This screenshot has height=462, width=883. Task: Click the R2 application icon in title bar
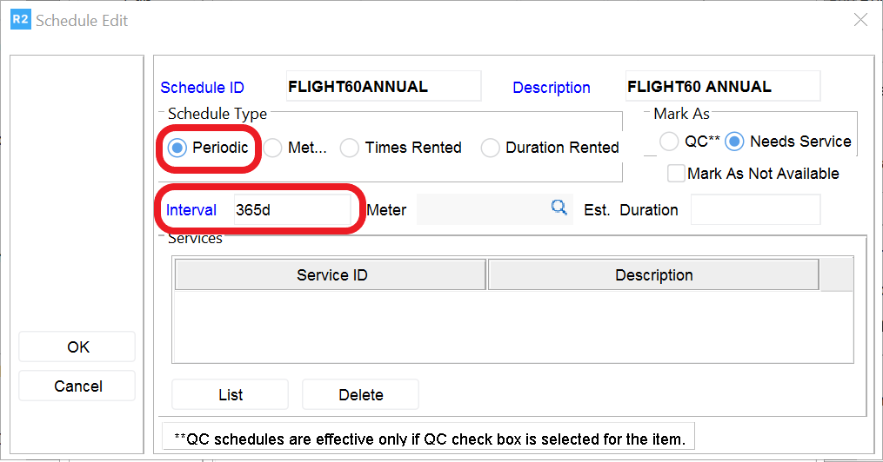[x=19, y=19]
